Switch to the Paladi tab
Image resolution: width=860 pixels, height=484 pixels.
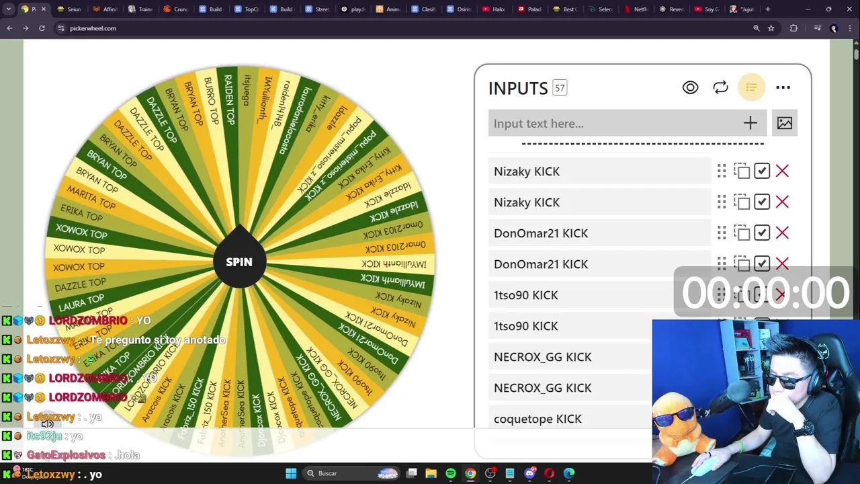click(x=530, y=9)
